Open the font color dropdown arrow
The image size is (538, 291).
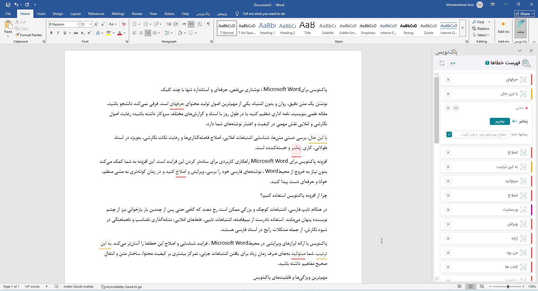coord(125,33)
